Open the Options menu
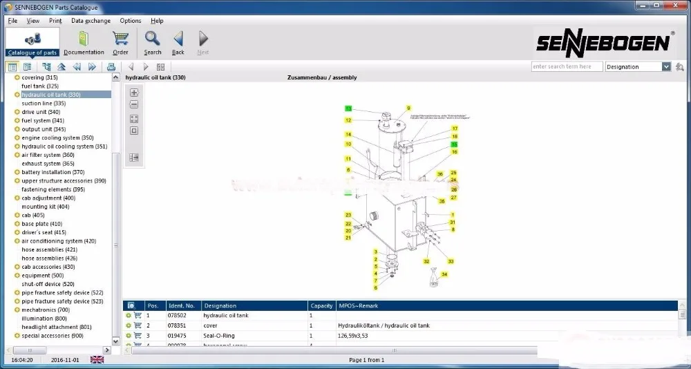The width and height of the screenshot is (691, 369). point(131,21)
